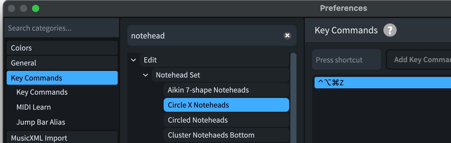Screen dimensions: 451x143
Task: Collapse the Edit tree group
Action: pyautogui.click(x=133, y=60)
